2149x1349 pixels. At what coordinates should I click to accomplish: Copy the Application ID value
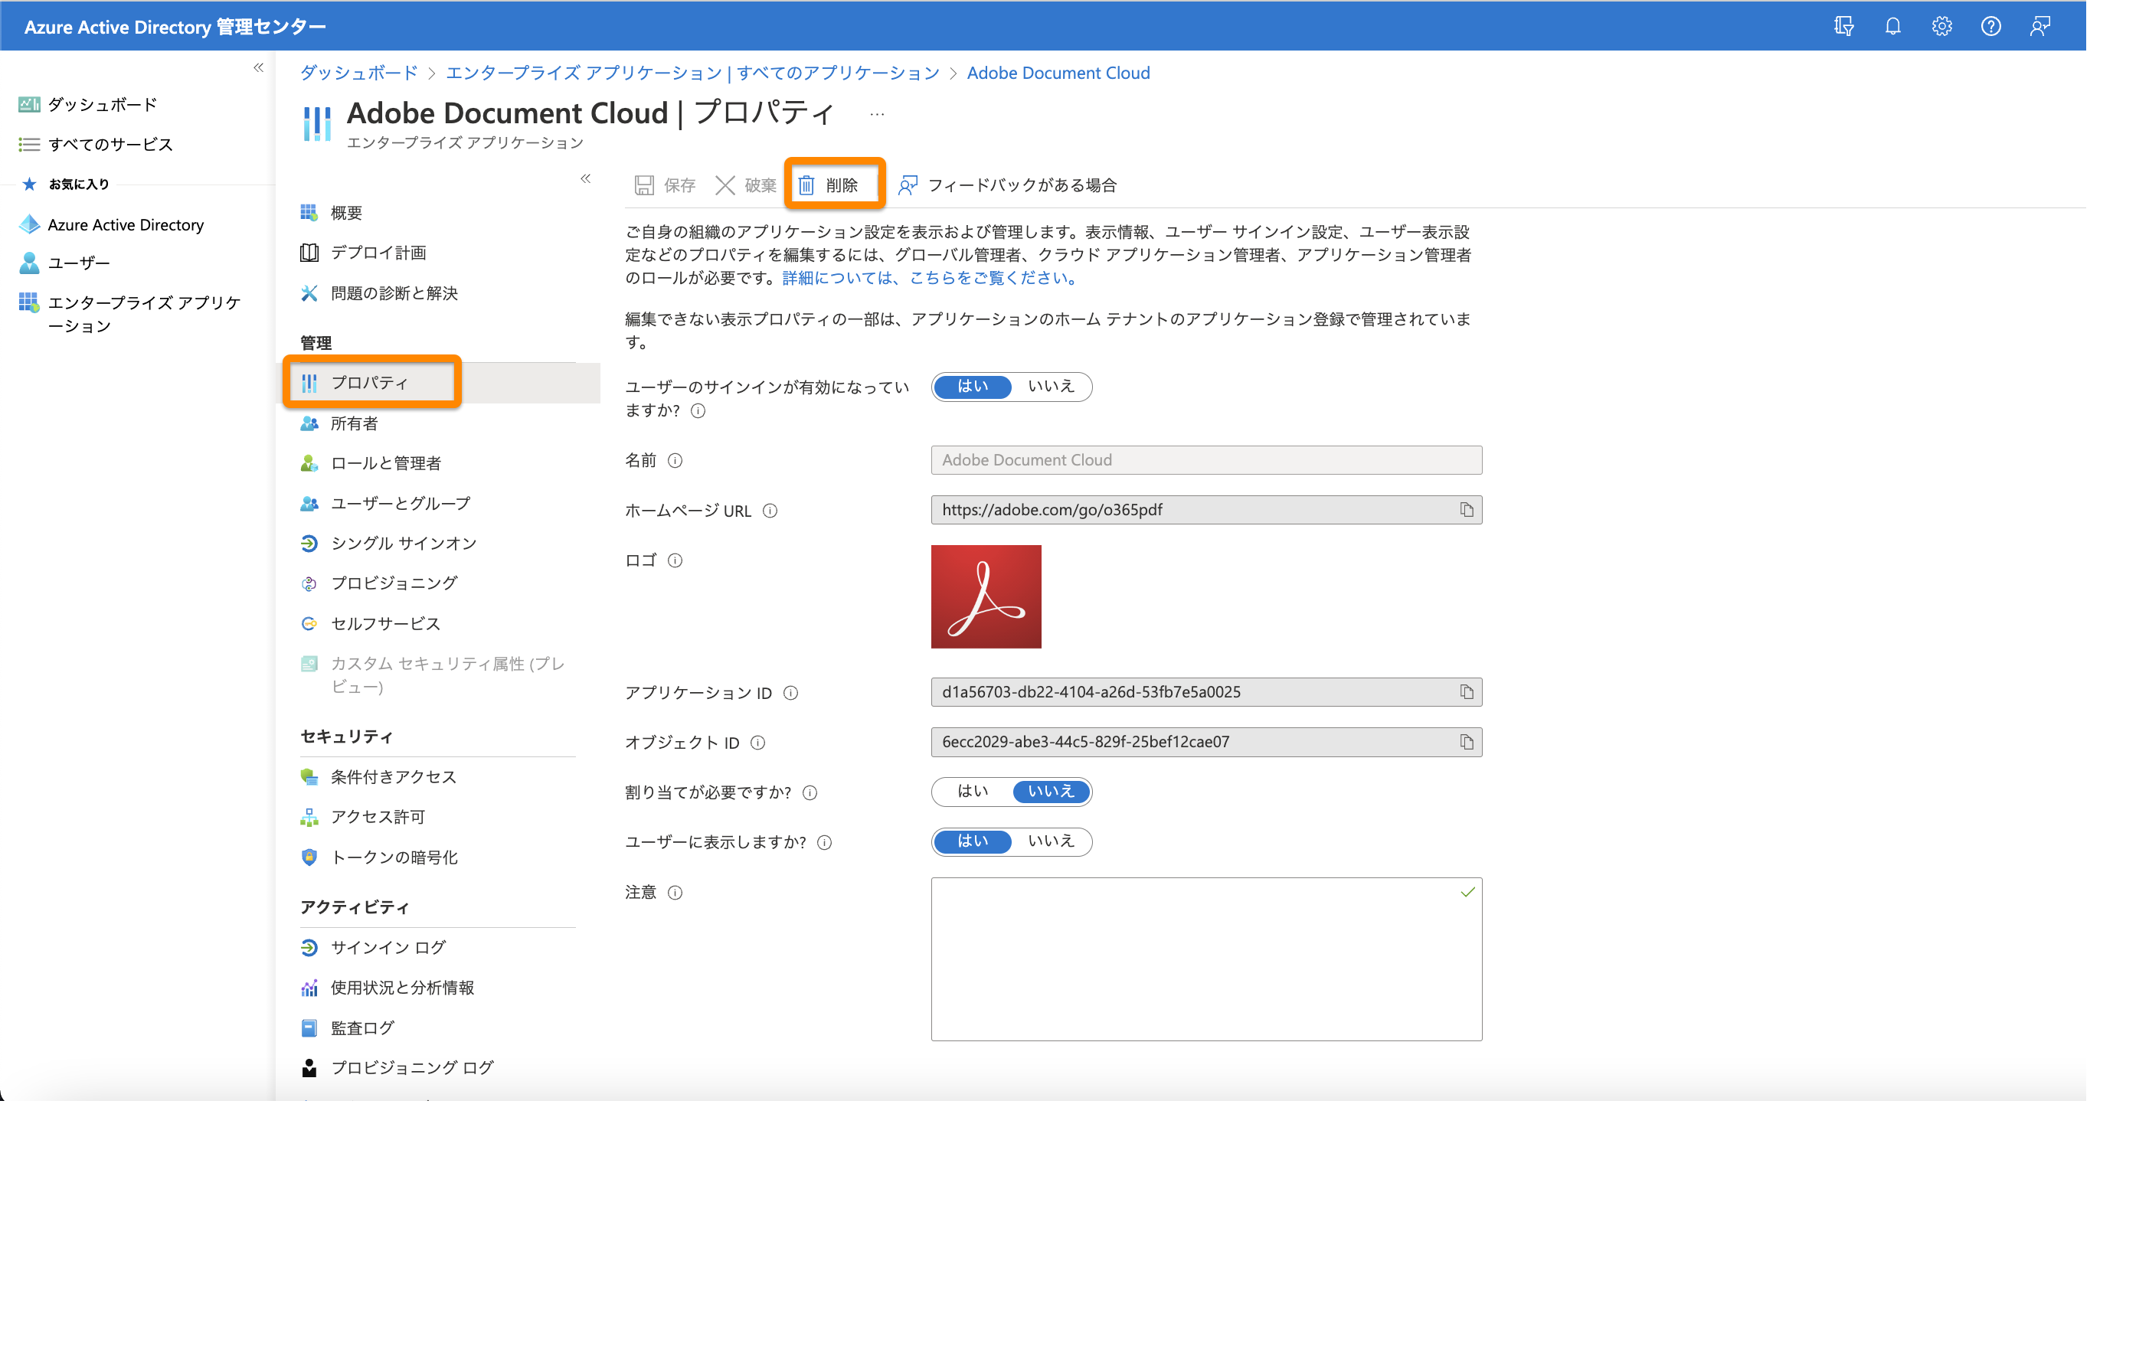[x=1467, y=691]
